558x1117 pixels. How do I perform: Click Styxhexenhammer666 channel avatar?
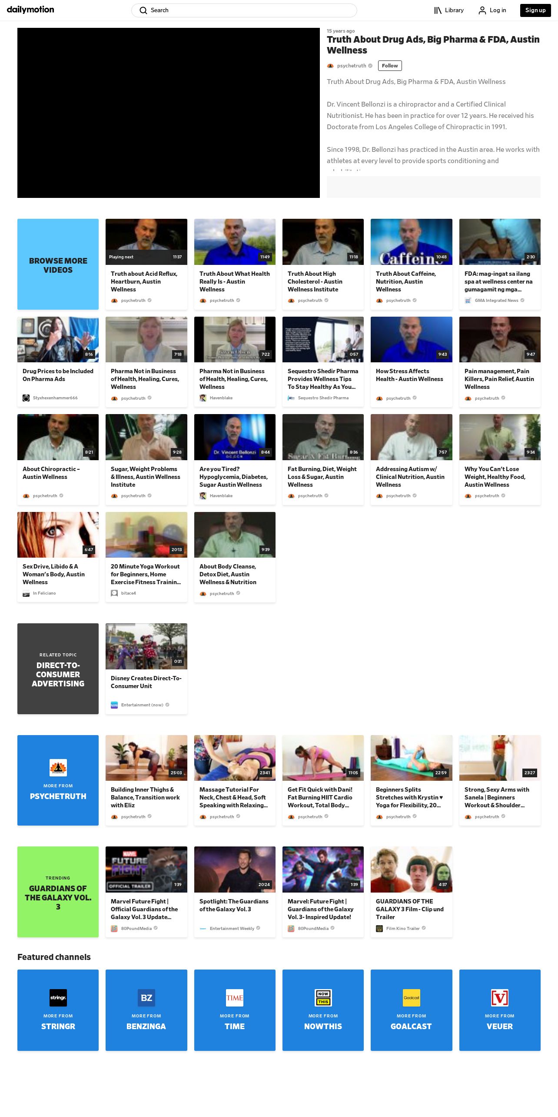pyautogui.click(x=26, y=398)
